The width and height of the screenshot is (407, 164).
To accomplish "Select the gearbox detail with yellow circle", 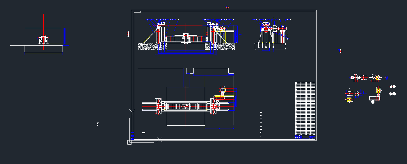I will click(x=375, y=78).
